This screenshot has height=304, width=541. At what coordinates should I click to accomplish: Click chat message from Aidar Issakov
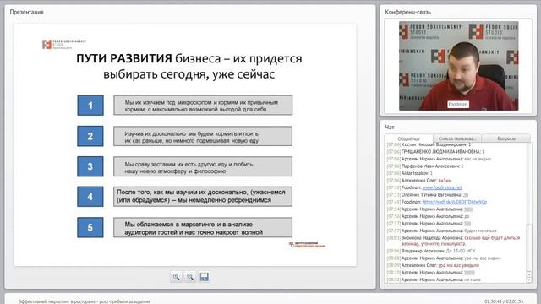409,173
